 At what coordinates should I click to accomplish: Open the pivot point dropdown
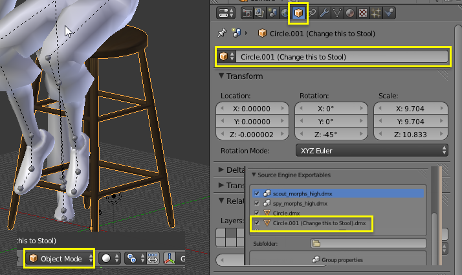[135, 258]
